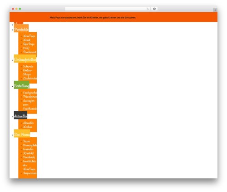Open the Privatpersonen link under Bestellung
This screenshot has width=227, height=192.
pos(30,97)
